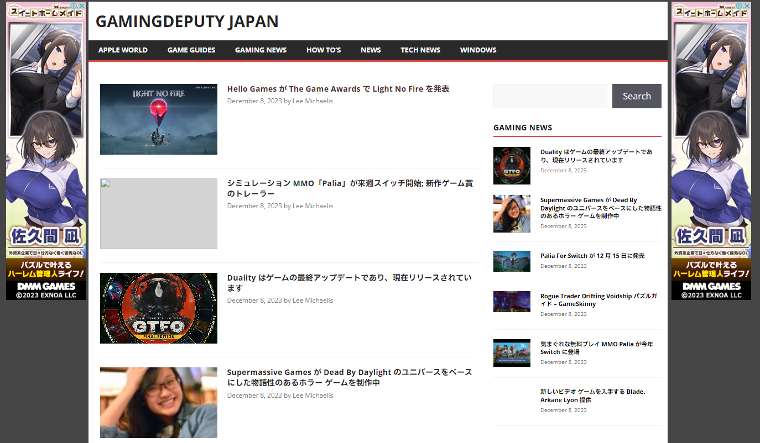The width and height of the screenshot is (760, 443).
Task: Open the broken-image Palia article thumbnail
Action: click(x=159, y=214)
